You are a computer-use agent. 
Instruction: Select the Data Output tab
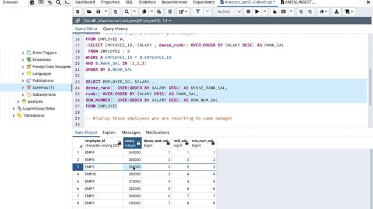pyautogui.click(x=86, y=132)
